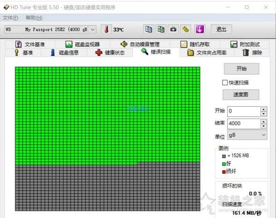The image size is (276, 218).
Task: Increase the 开始 value with up arrow
Action: coord(264,109)
